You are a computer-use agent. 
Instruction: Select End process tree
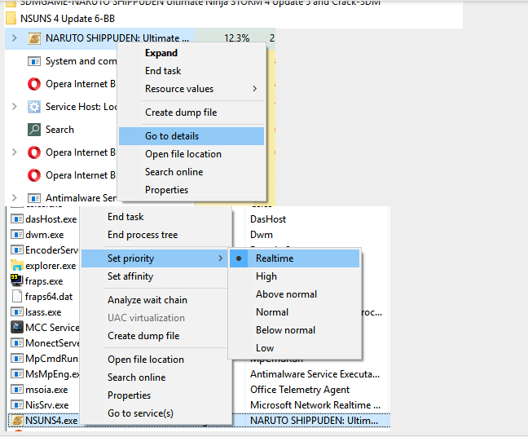pos(155,235)
